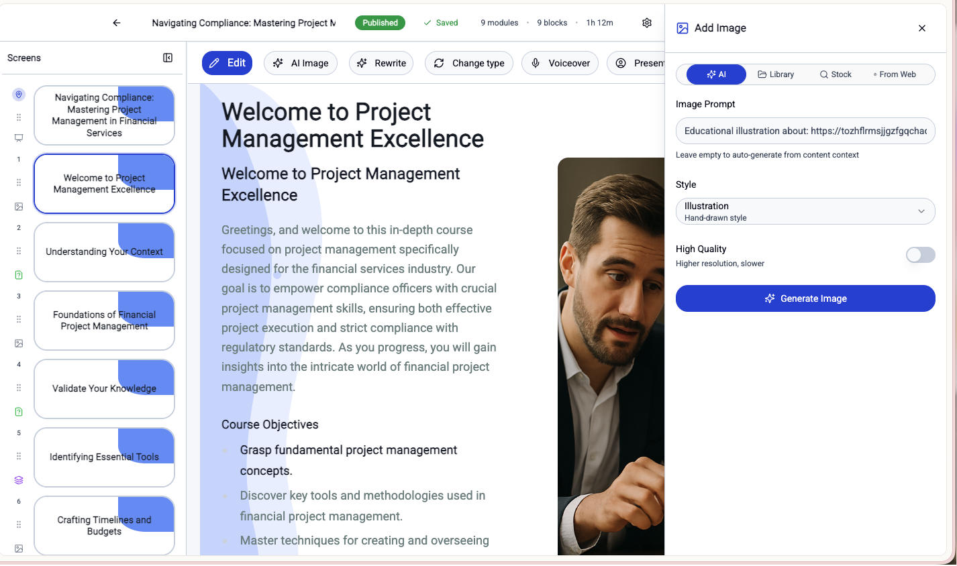Viewport: 957px width, 566px height.
Task: Click the image block icon beside screen 3
Action: 18,343
